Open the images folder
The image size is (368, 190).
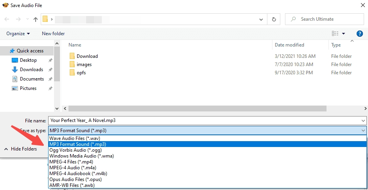coord(84,65)
